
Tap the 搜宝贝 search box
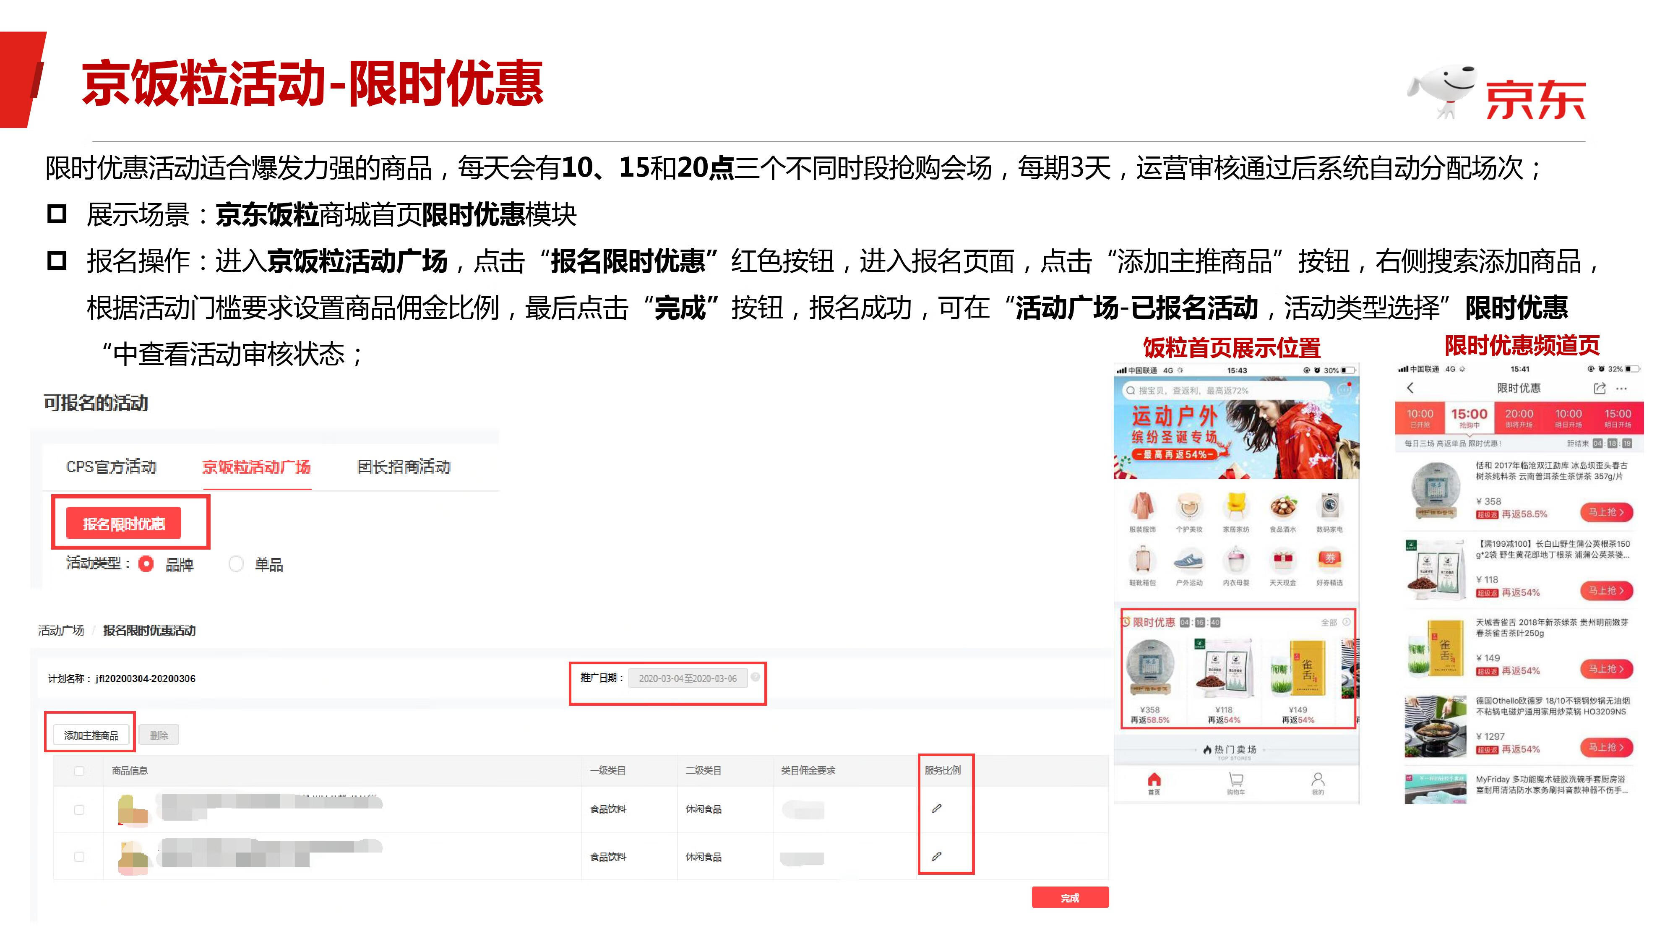click(1225, 390)
